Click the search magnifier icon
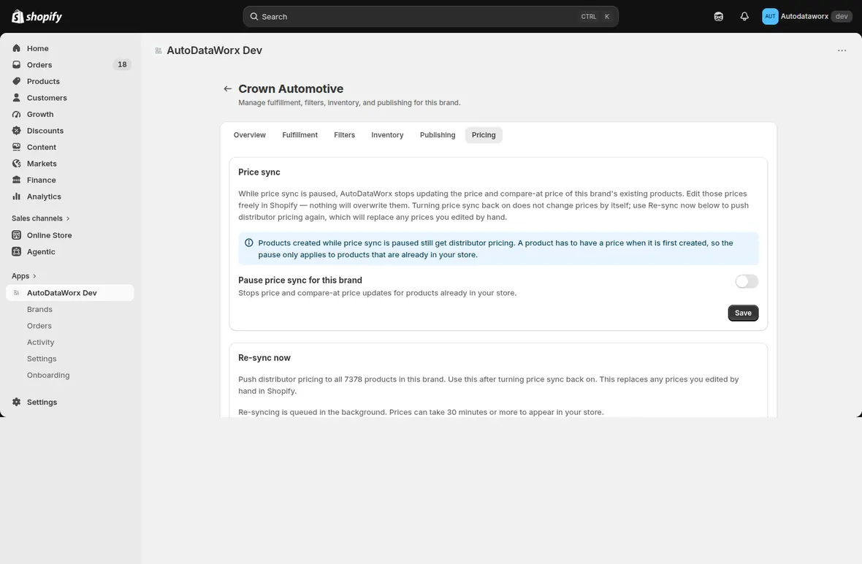Viewport: 862px width, 564px height. [254, 17]
